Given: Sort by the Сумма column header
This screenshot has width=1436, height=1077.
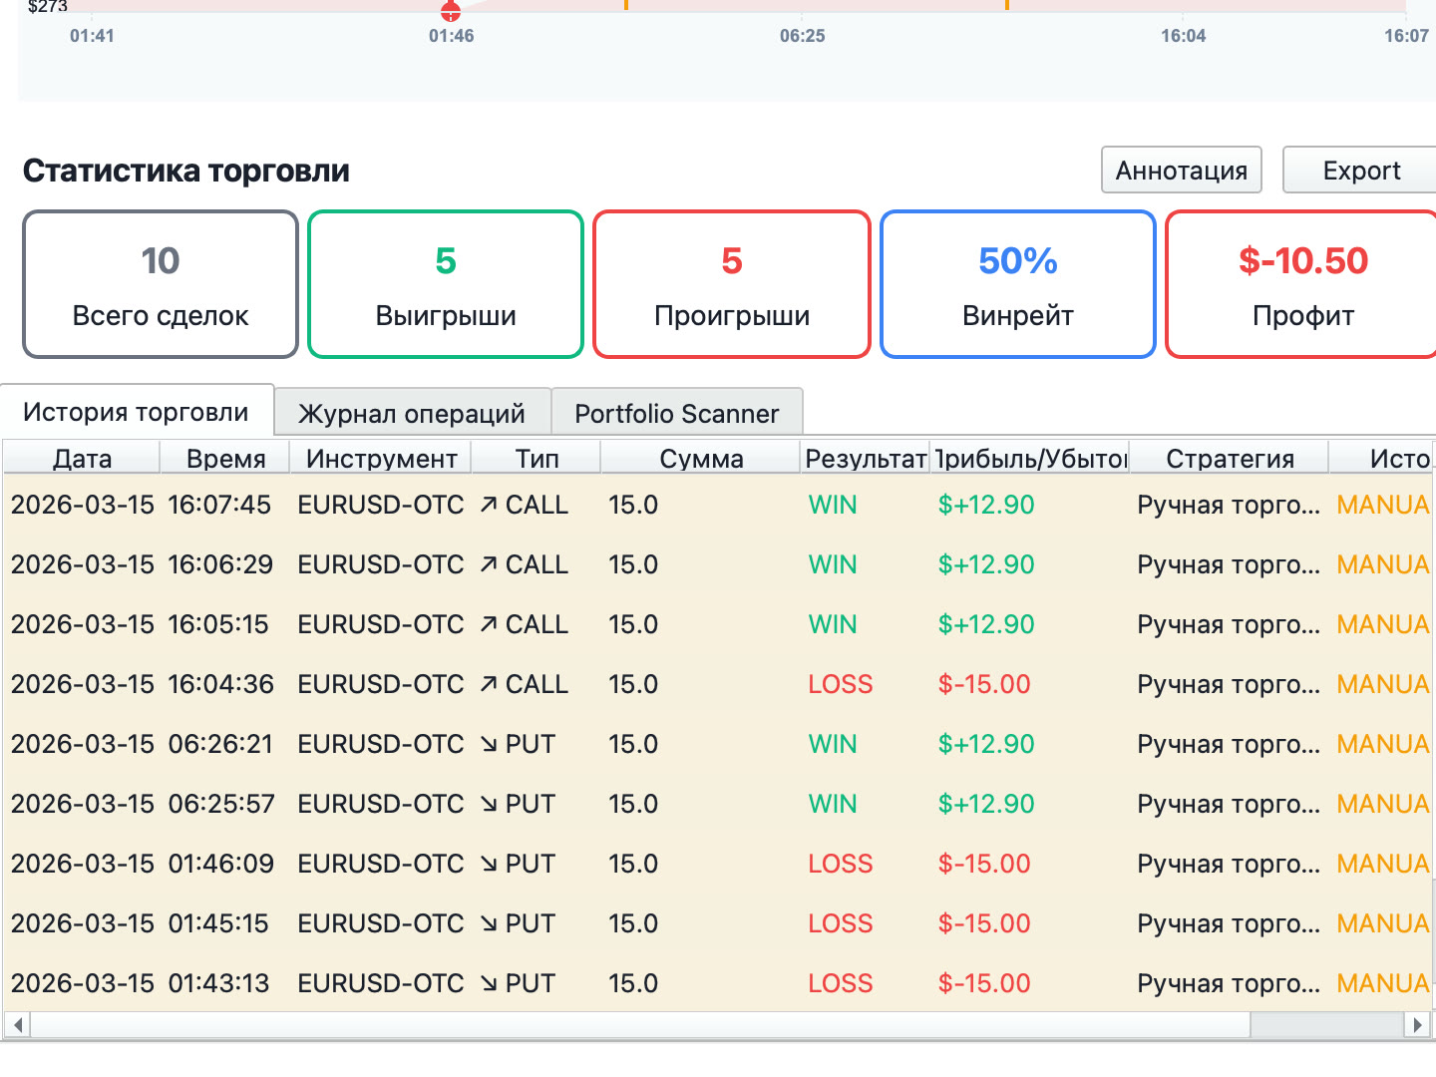Looking at the screenshot, I should click(701, 459).
